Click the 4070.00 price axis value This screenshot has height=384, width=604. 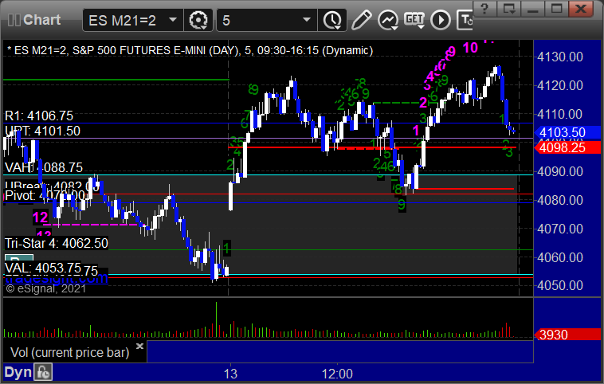(560, 229)
